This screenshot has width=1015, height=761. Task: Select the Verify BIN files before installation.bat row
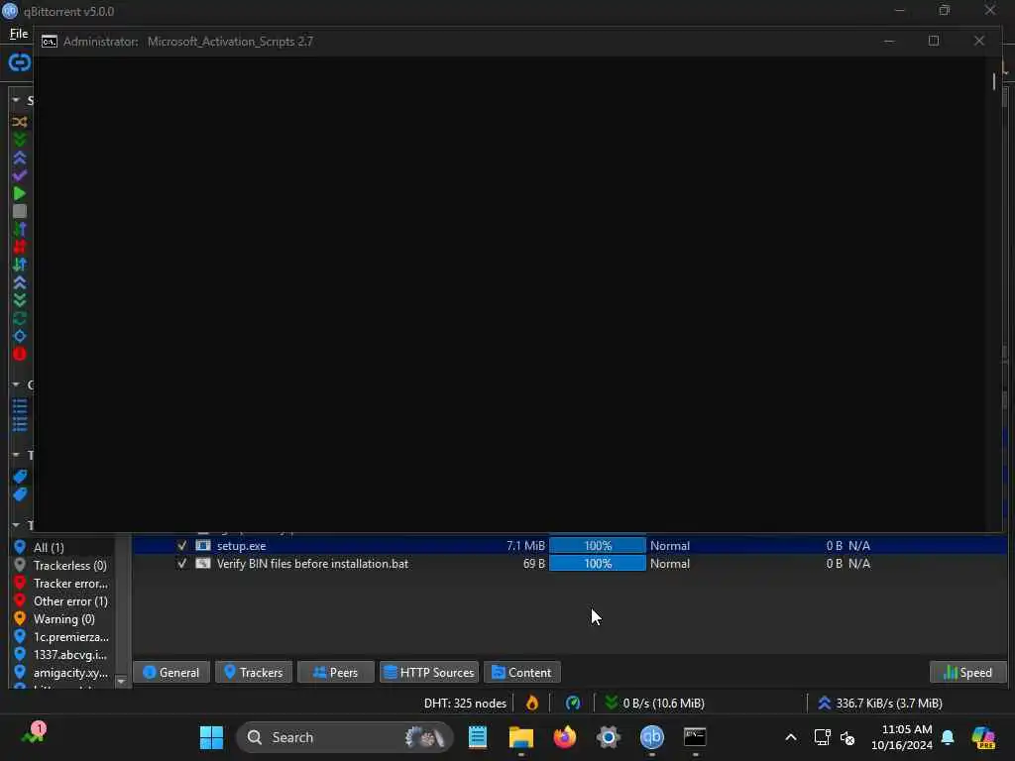(312, 564)
